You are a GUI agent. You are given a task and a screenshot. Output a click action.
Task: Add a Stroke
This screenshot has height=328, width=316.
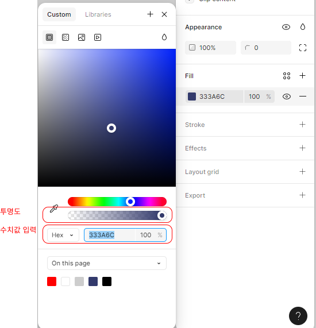pyautogui.click(x=302, y=125)
